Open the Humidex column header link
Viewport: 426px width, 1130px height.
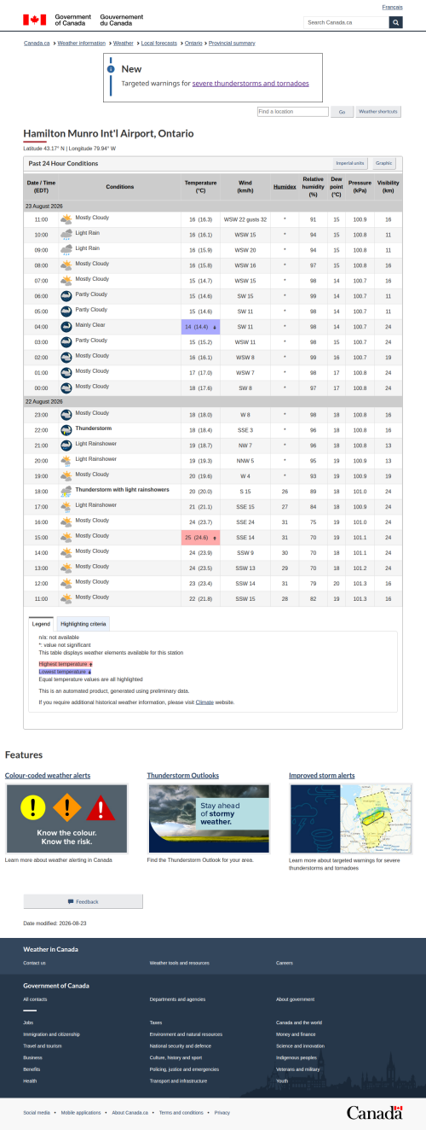(285, 187)
